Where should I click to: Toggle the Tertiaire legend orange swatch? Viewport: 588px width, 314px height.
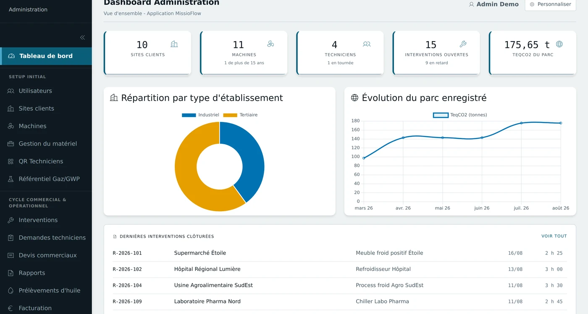click(230, 115)
